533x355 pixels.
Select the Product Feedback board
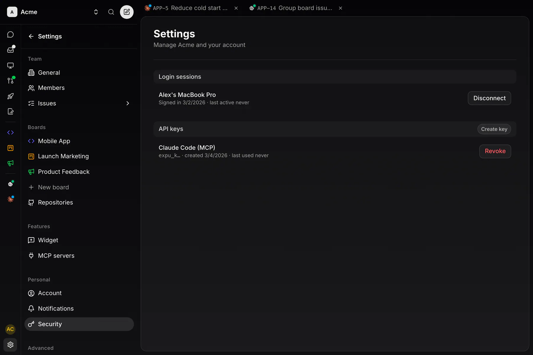[x=79, y=172]
